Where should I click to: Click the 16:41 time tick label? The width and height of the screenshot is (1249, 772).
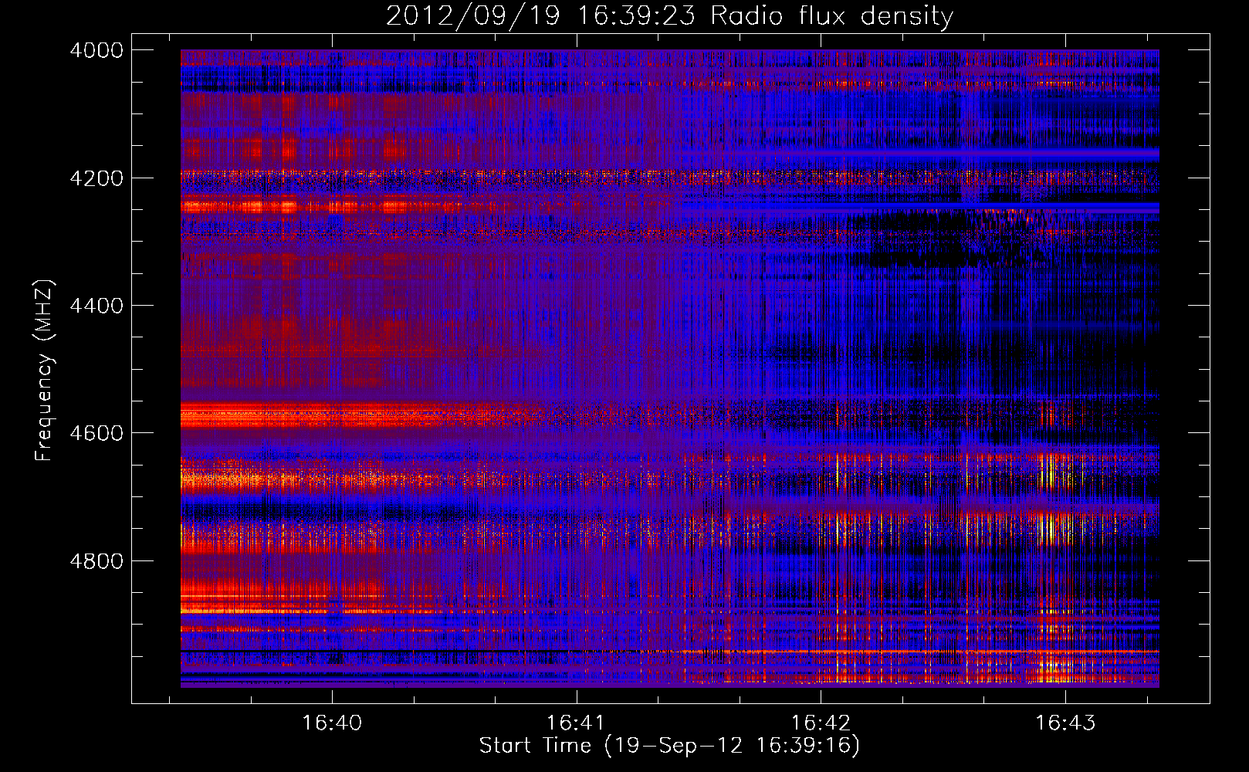pos(576,723)
